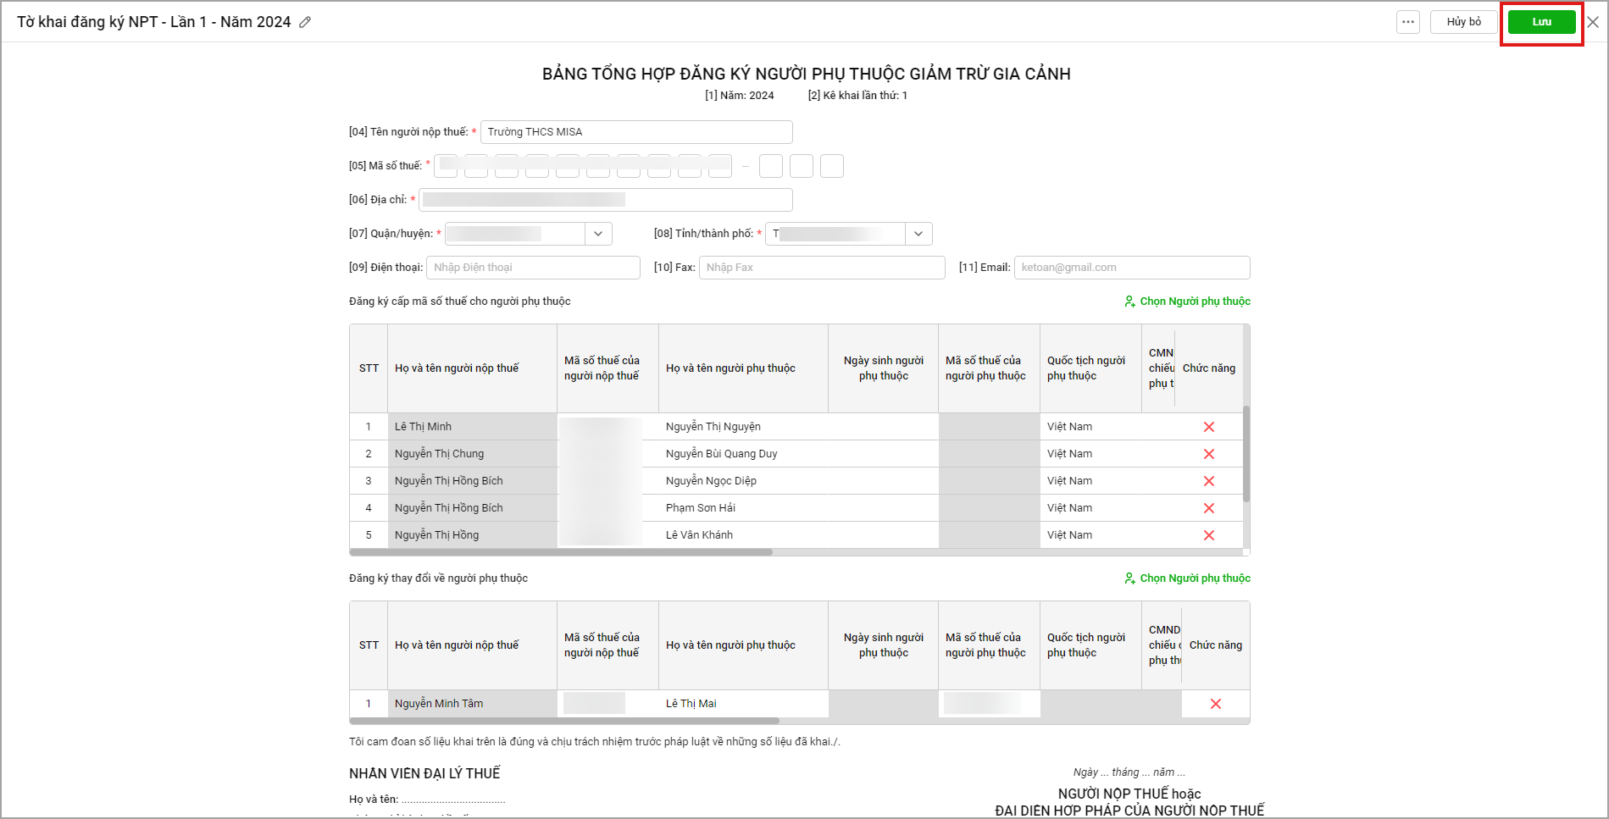This screenshot has width=1609, height=819.
Task: Delete the Lê Văn Khánh row
Action: 1209,535
